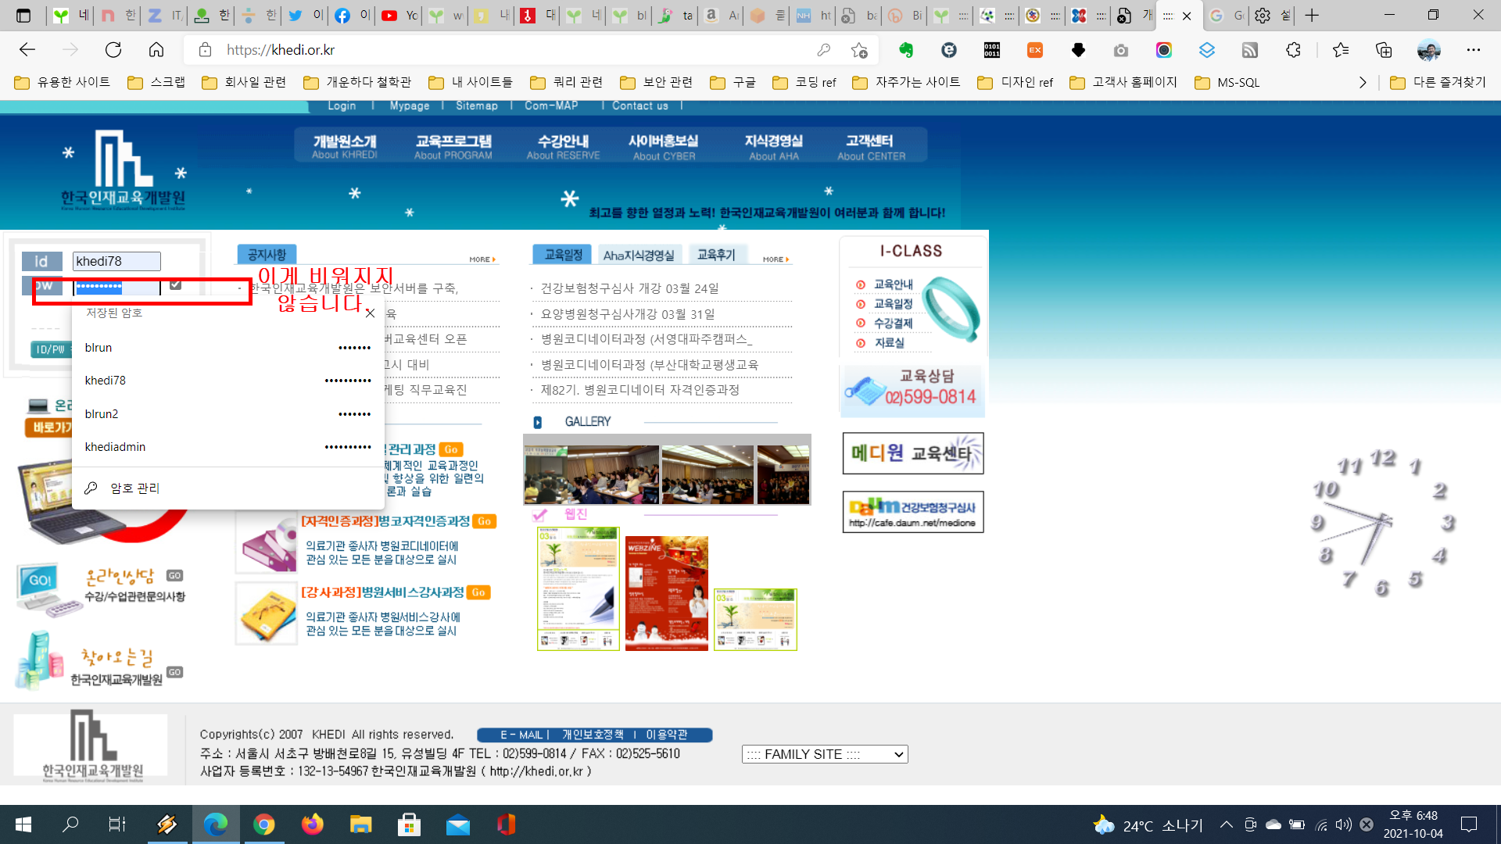Select saved password for khedi78
Image resolution: width=1501 pixels, height=844 pixels.
[x=227, y=381]
